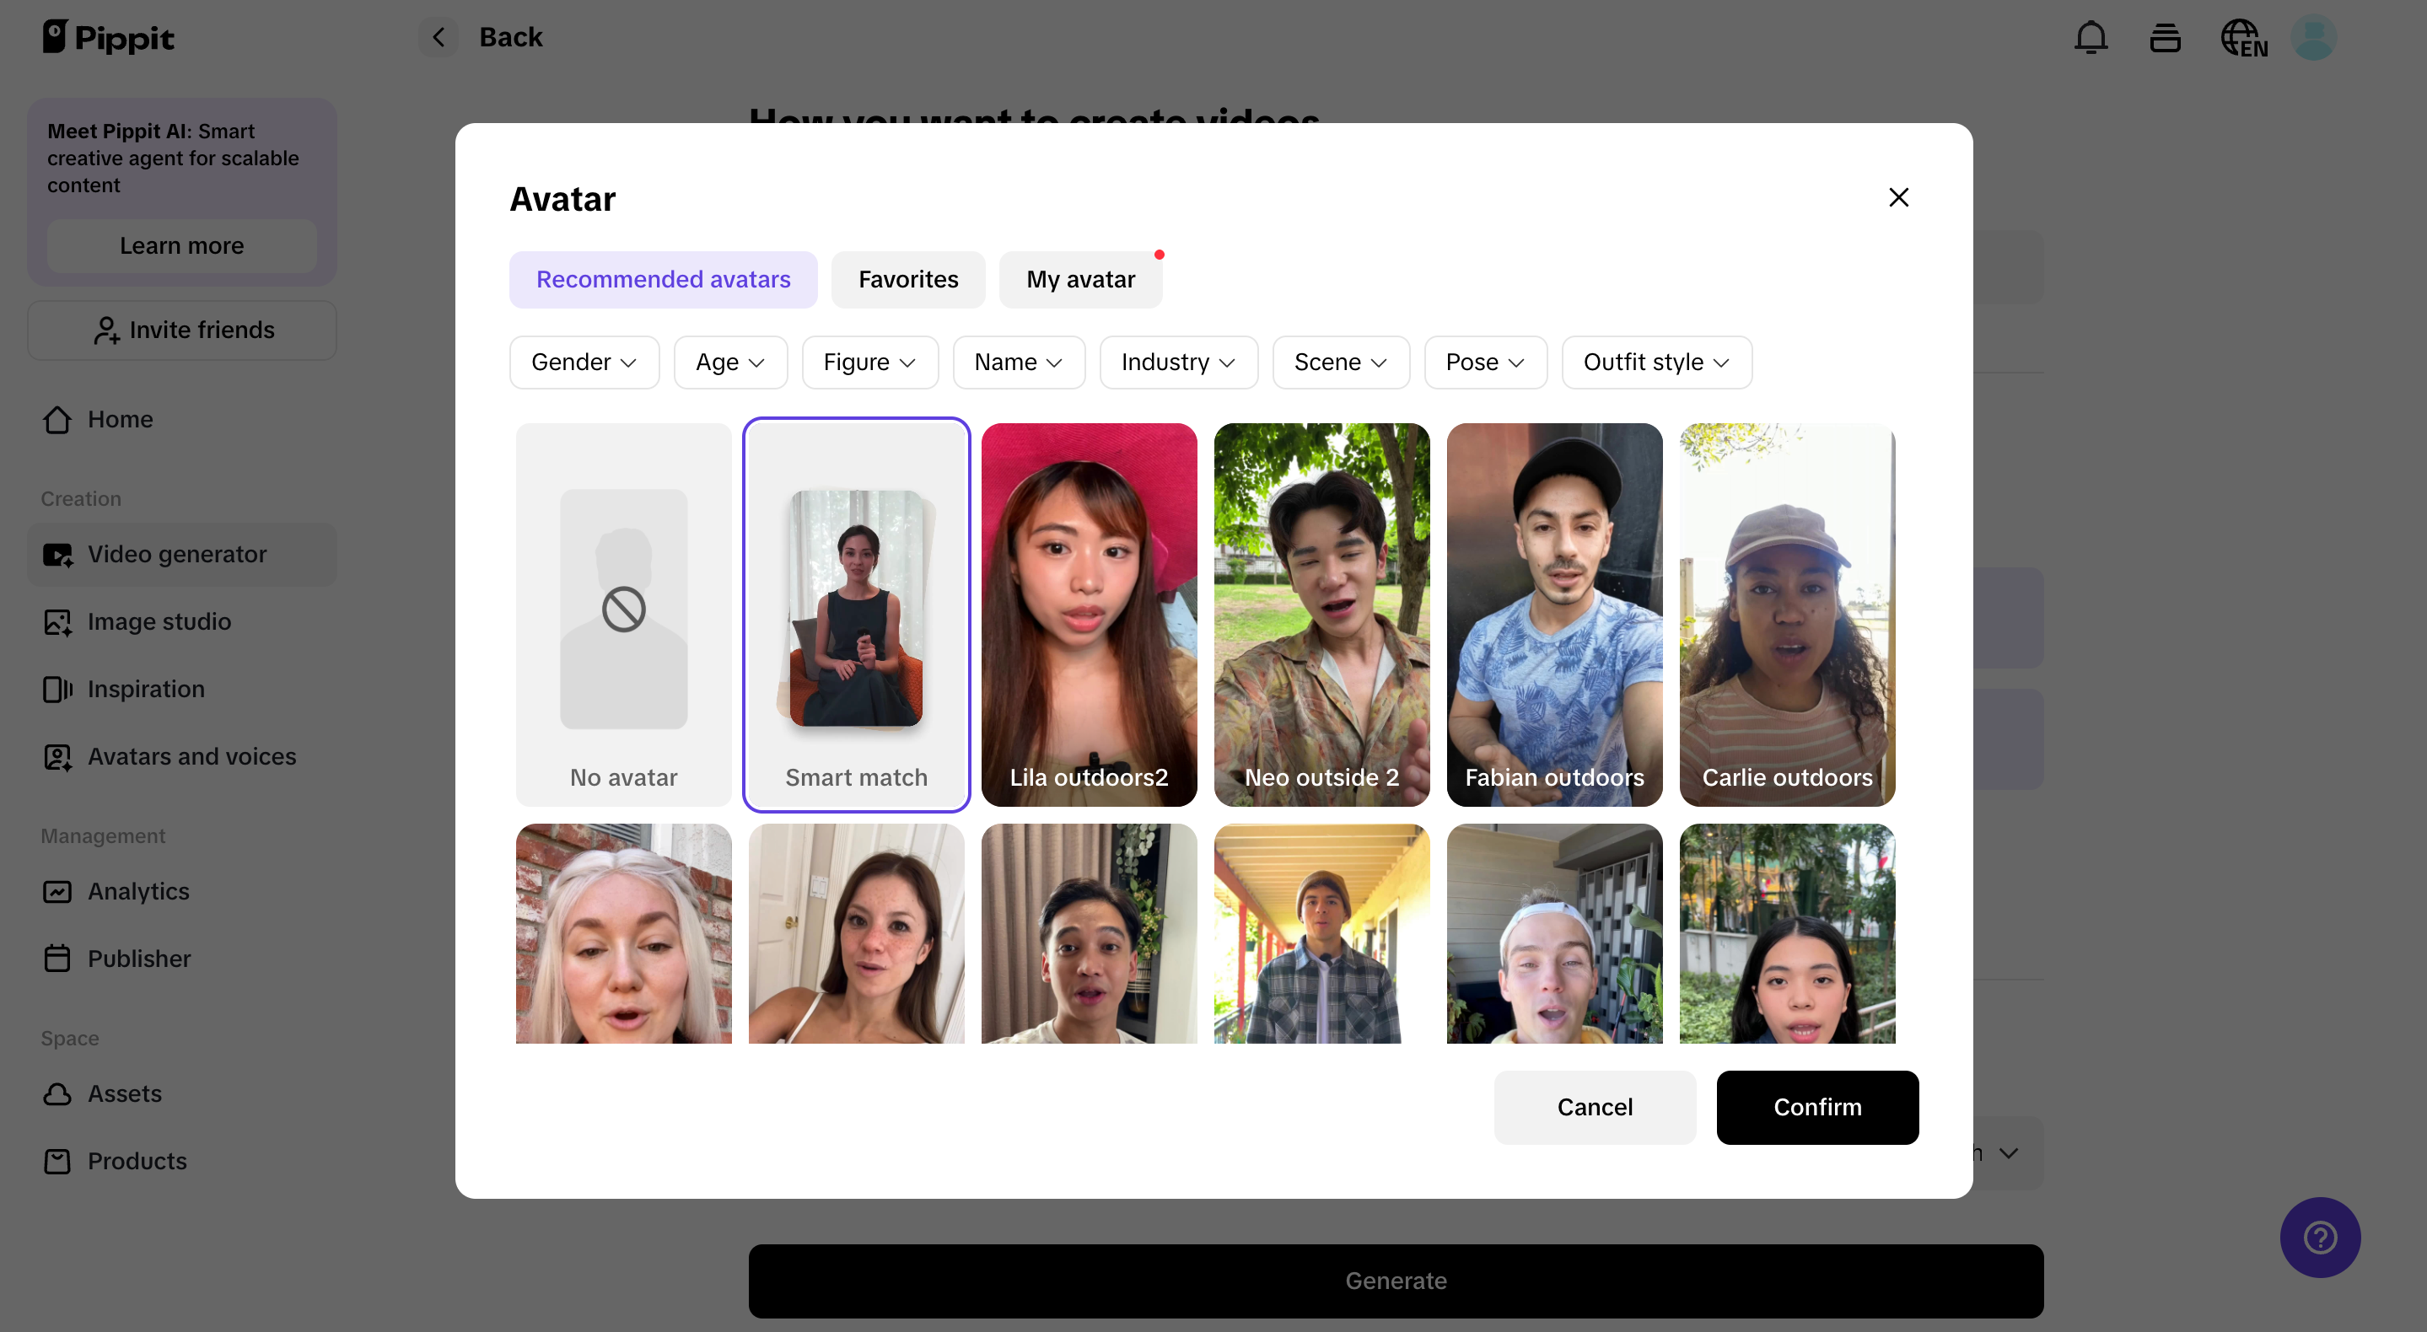Open the Products space

tap(137, 1162)
